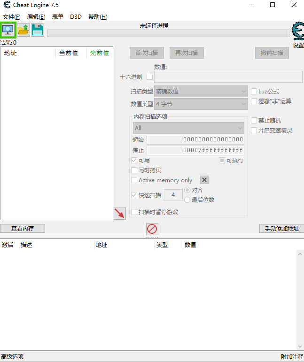The height and width of the screenshot is (362, 304).
Task: Click the X beside Active memory only
Action: click(204, 180)
